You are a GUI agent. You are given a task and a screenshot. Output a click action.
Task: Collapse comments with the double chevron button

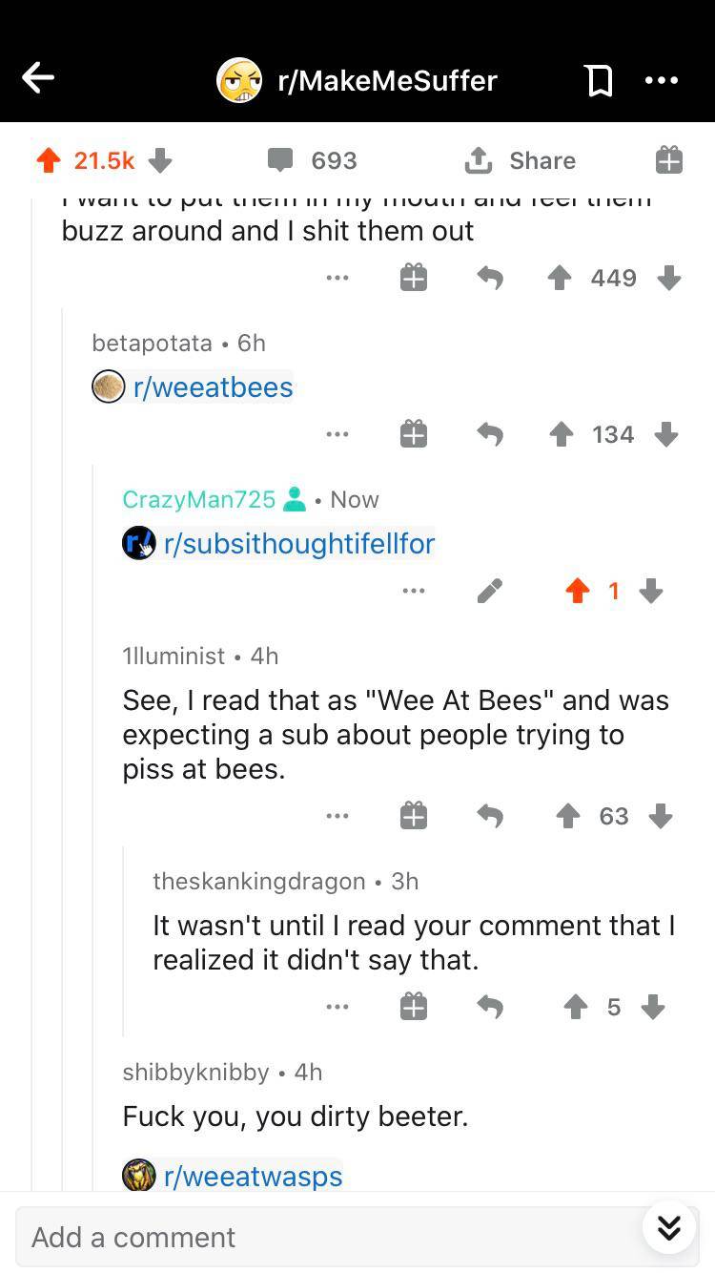point(668,1228)
